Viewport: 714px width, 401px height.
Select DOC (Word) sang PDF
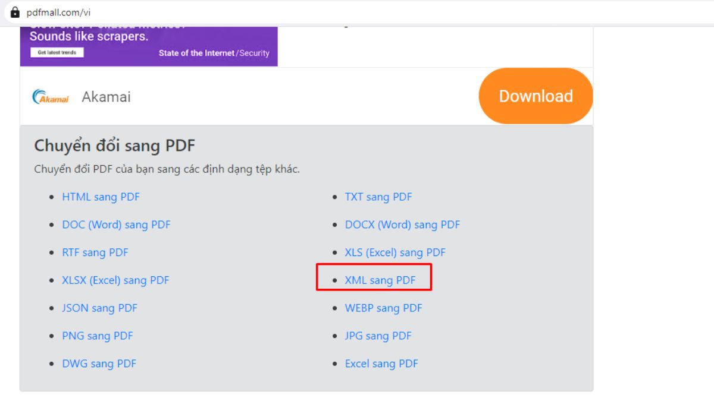point(116,225)
